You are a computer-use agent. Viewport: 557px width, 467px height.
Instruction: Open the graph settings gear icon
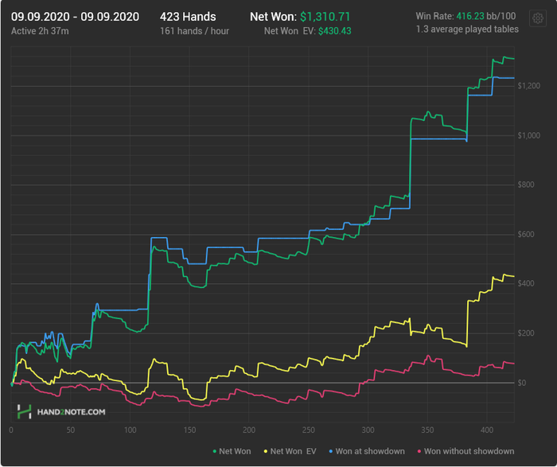[537, 18]
